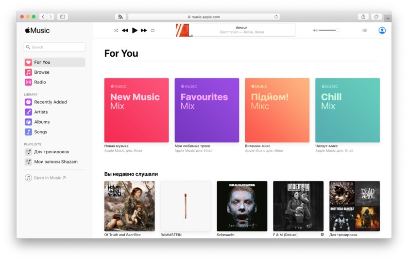Viewport: 408px width, 260px height.
Task: Open the Для тренировок playlist in sidebar
Action: tap(54, 152)
